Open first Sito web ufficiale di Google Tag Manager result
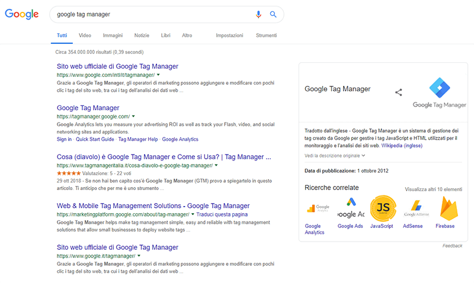This screenshot has width=474, height=283. click(117, 66)
